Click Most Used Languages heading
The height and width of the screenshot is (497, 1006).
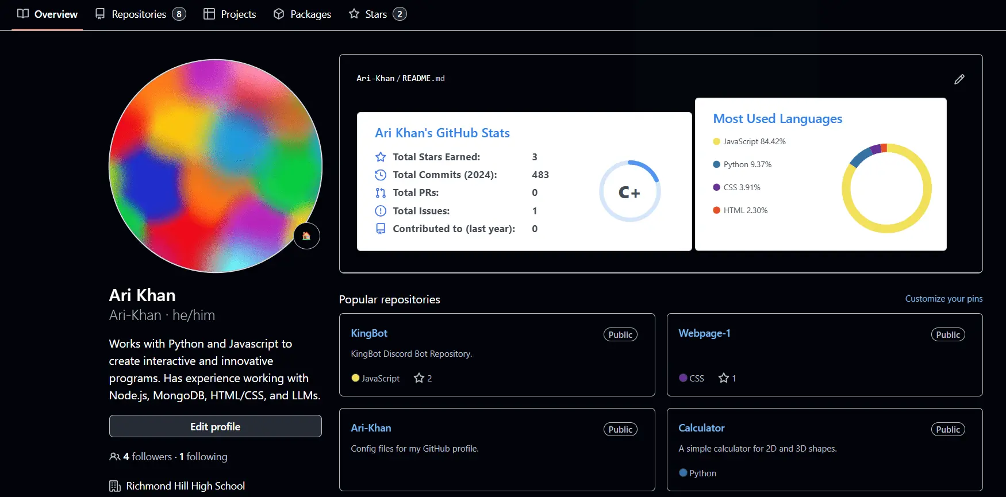click(777, 119)
